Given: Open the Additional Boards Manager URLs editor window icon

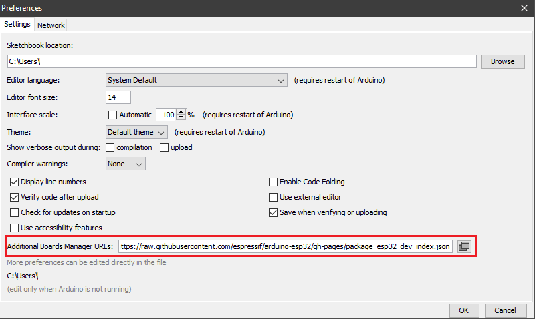Looking at the screenshot, I should coord(464,246).
